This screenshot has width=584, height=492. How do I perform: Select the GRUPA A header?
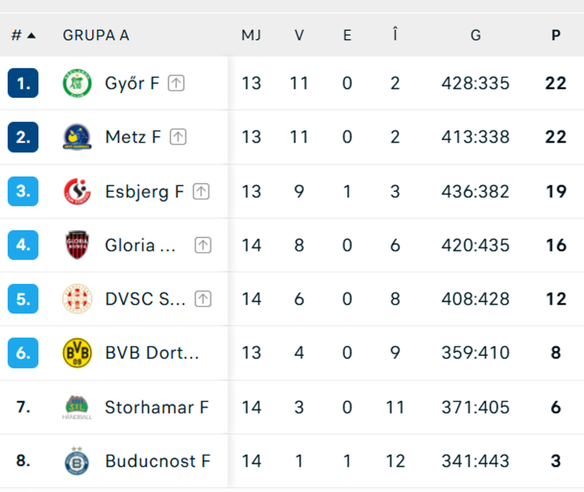click(x=96, y=36)
